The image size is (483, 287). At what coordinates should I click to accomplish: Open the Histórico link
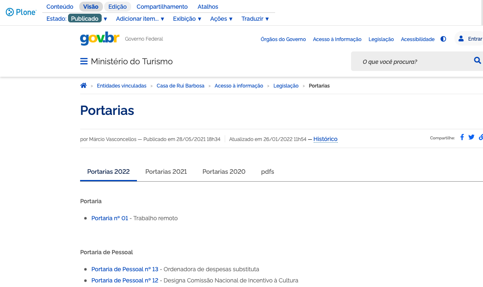325,139
